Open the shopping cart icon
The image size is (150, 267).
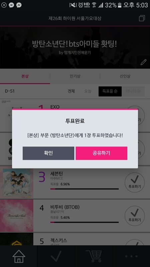coord(94,256)
